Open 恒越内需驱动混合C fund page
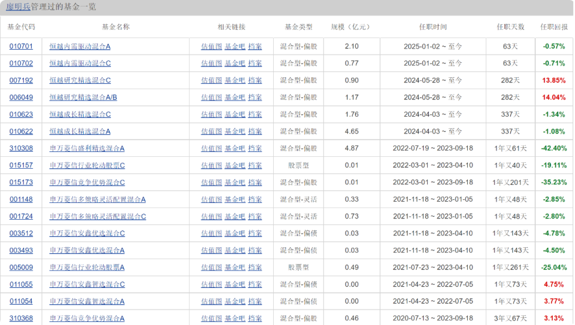Screen dimensions: 575x325 coord(80,63)
